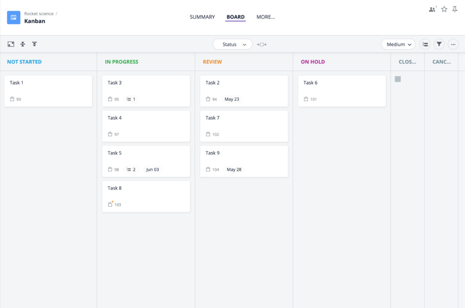
Task: Toggle the favorite star icon
Action: point(444,9)
